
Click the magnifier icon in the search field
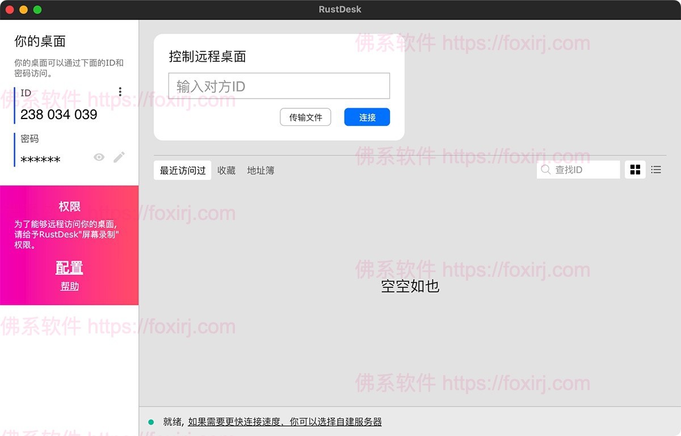pyautogui.click(x=545, y=170)
